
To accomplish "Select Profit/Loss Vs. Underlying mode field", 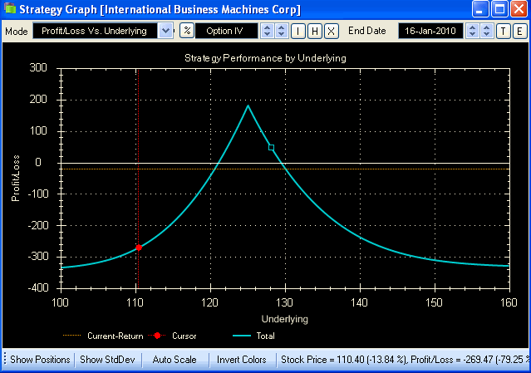I will click(x=95, y=31).
